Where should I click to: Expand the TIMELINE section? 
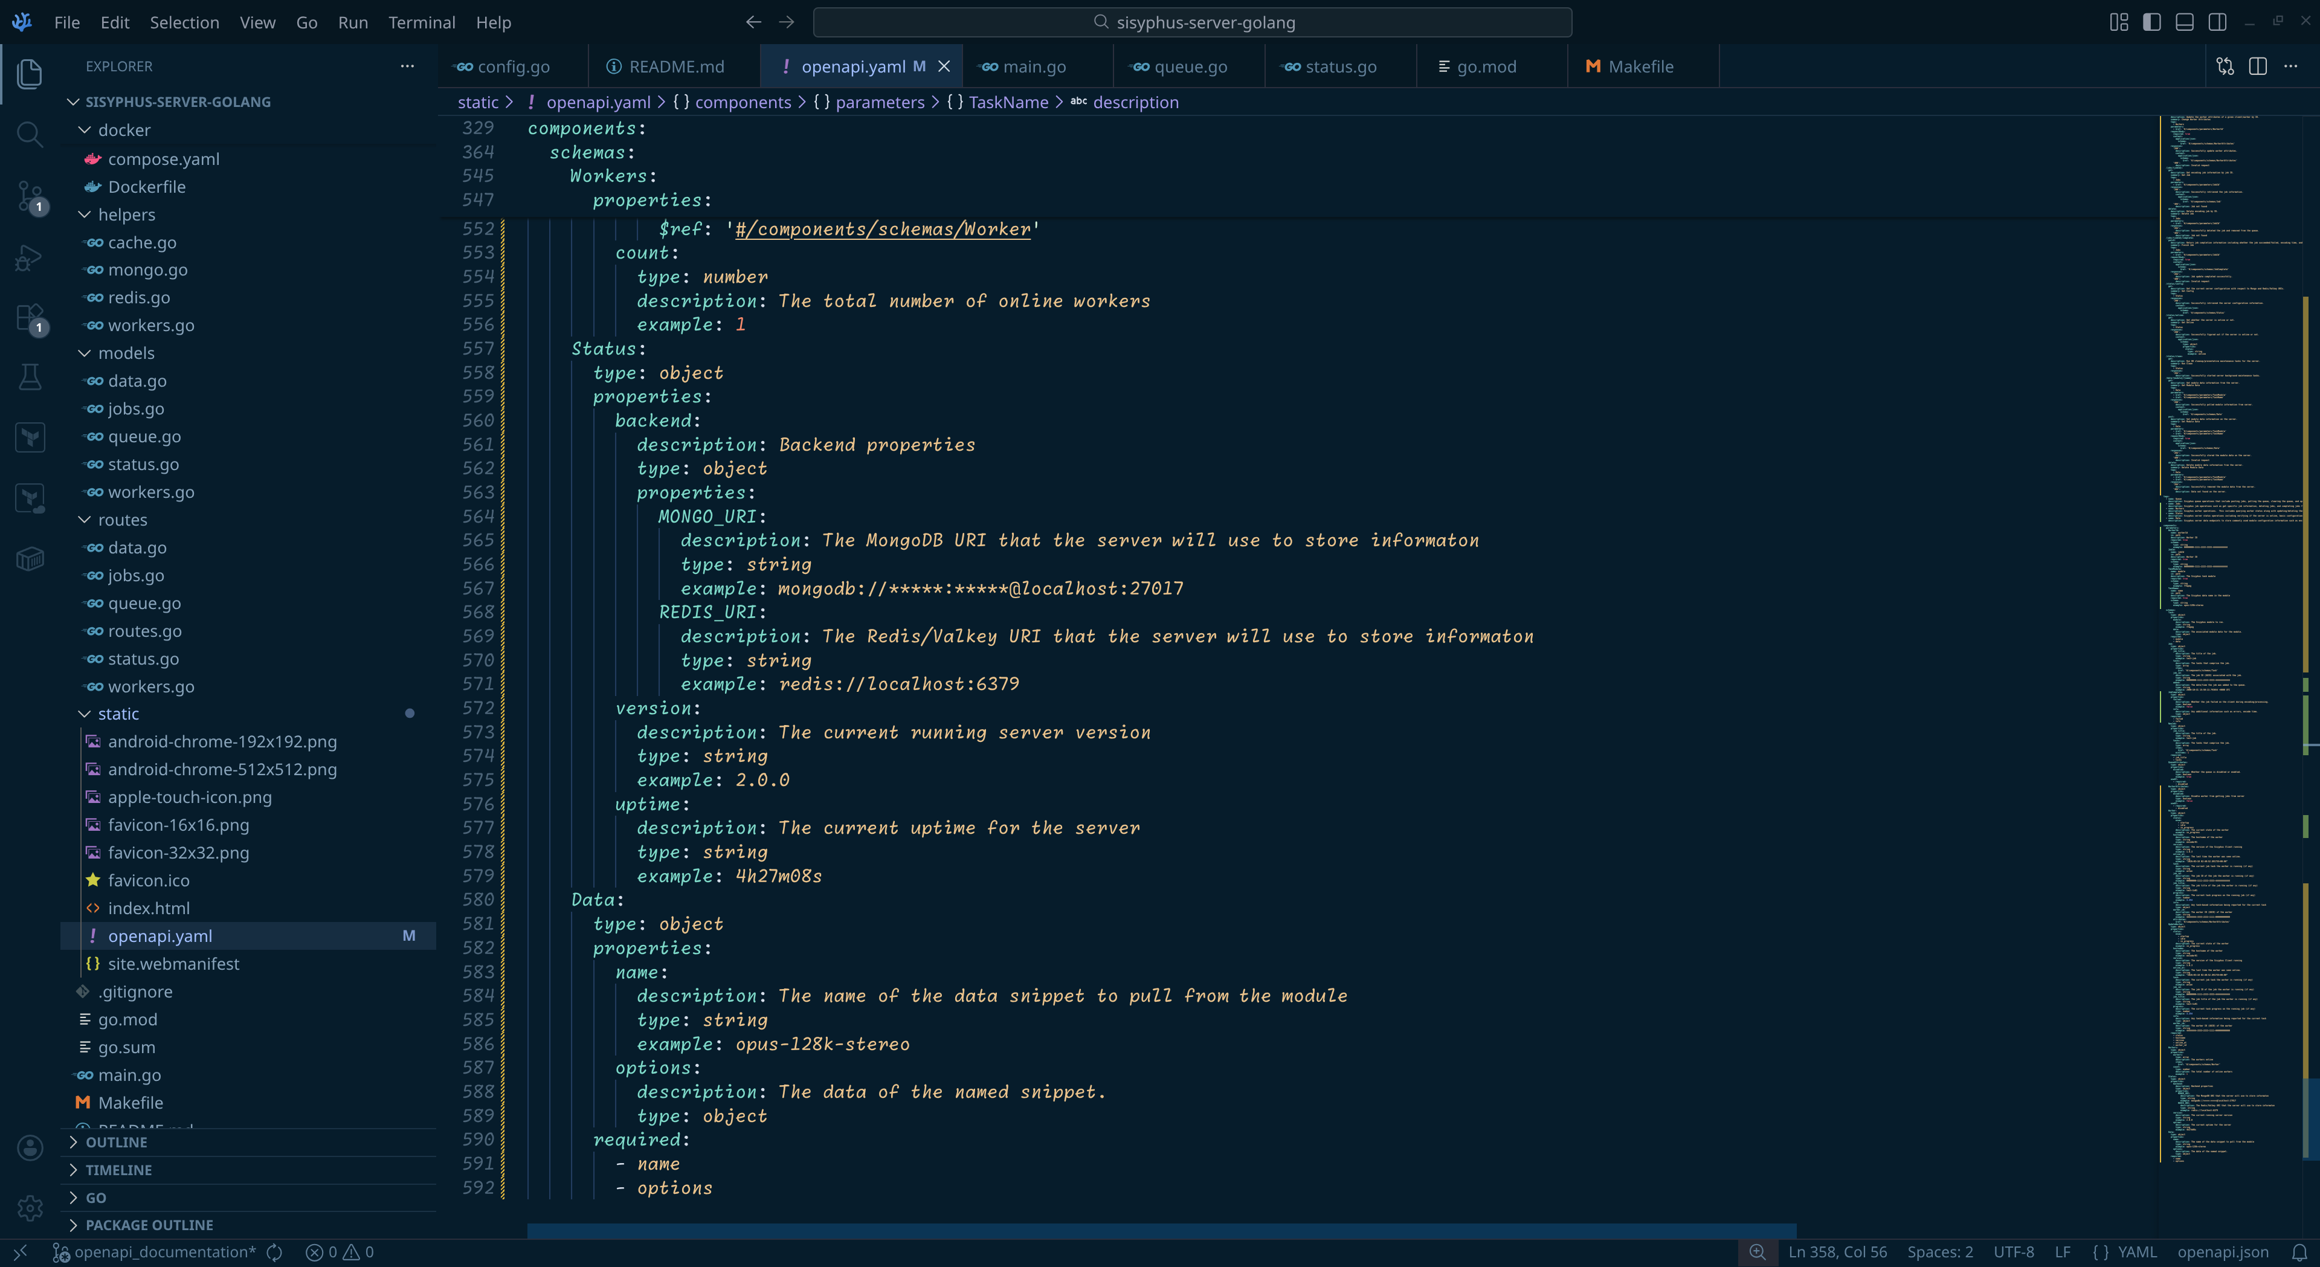[118, 1170]
